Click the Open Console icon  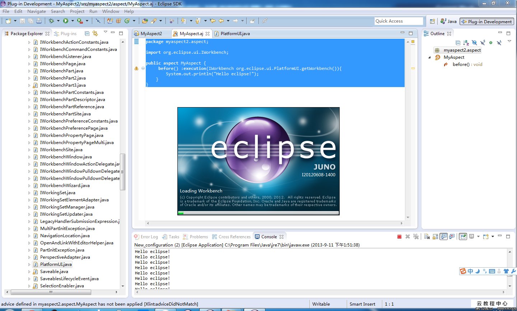(485, 236)
